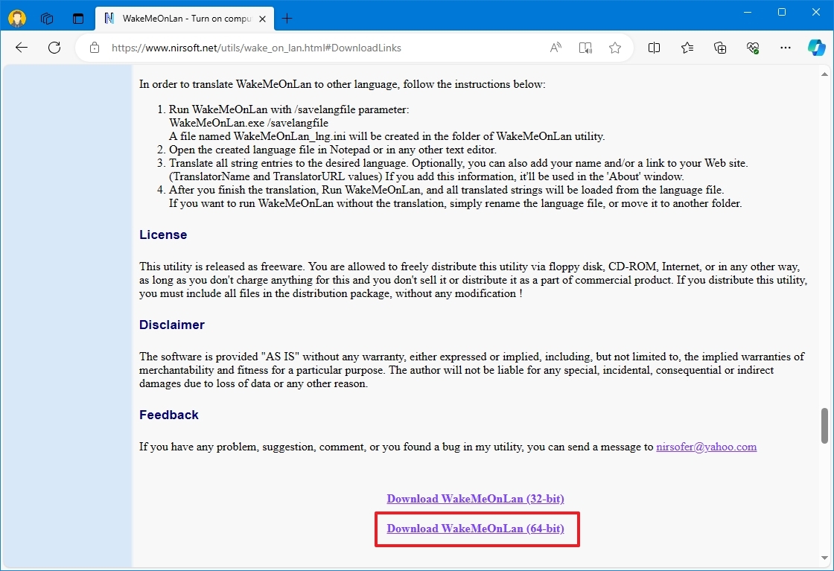The image size is (834, 571).
Task: Open the Settings and more menu
Action: point(785,47)
